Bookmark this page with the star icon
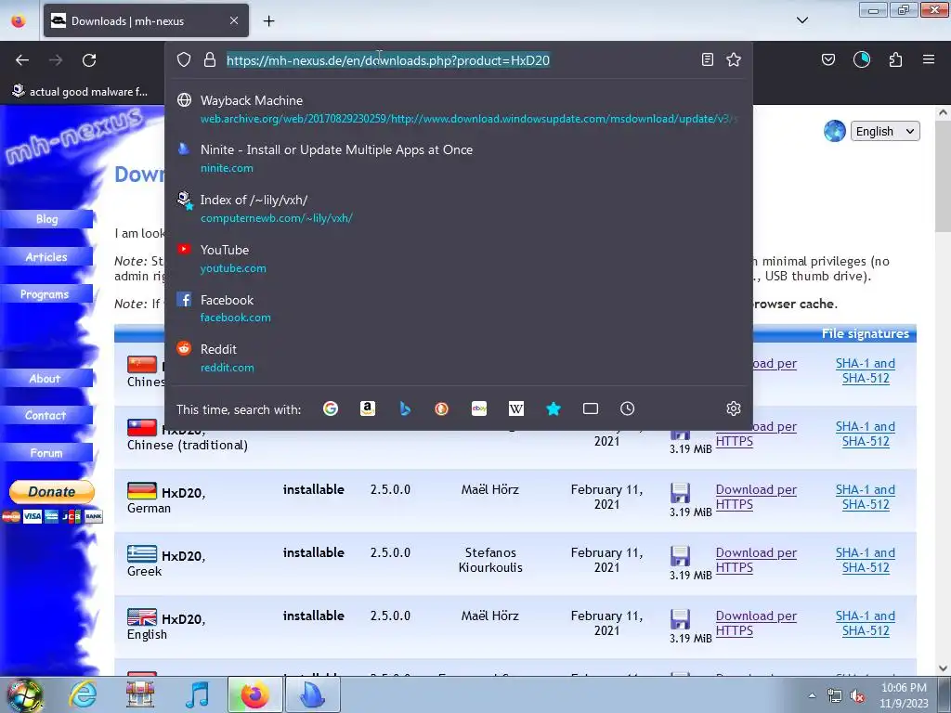 (734, 59)
